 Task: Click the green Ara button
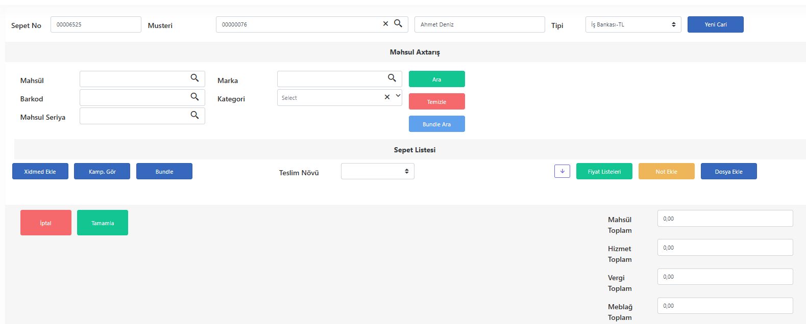437,79
